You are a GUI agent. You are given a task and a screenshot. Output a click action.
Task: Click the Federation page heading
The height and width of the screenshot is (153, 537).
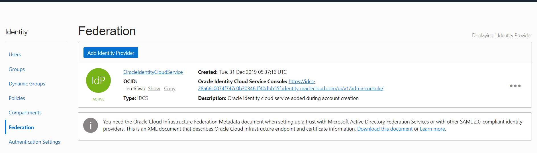coord(107,31)
